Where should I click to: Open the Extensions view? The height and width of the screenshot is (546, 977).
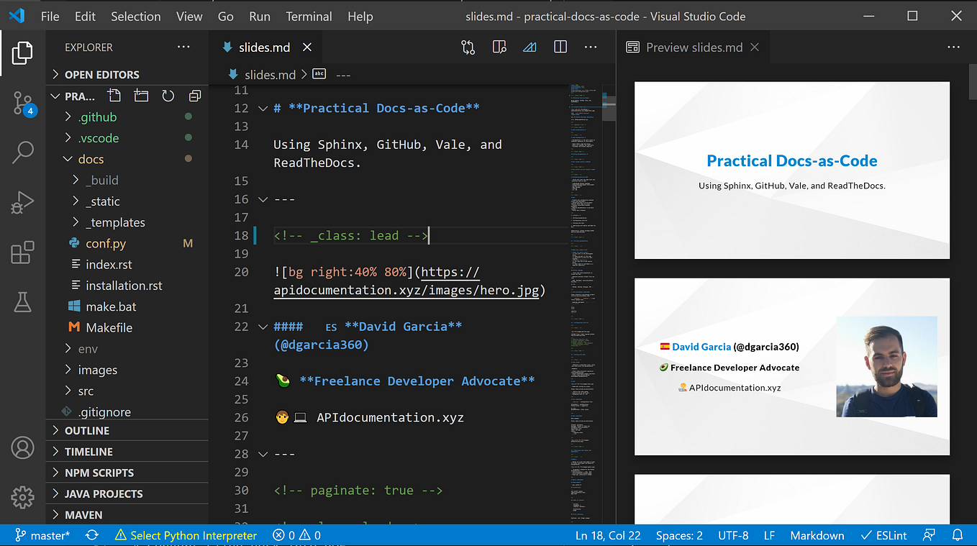point(22,252)
